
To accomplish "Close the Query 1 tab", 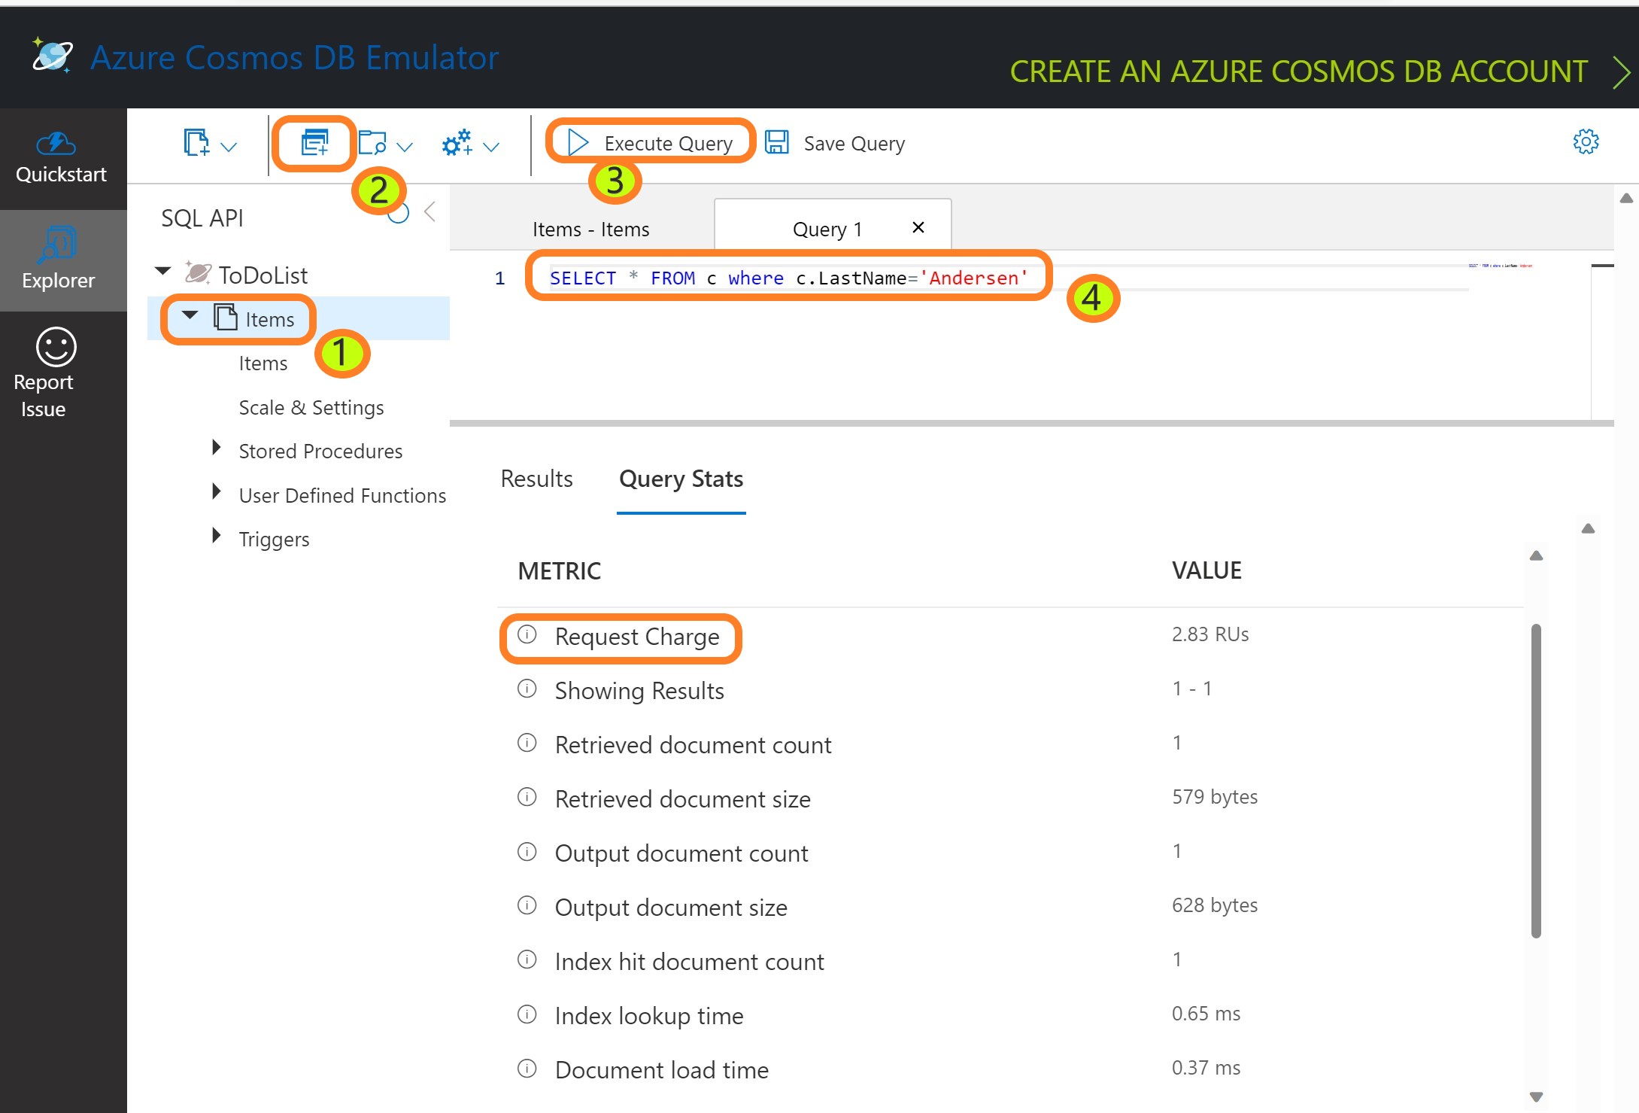I will [x=918, y=227].
